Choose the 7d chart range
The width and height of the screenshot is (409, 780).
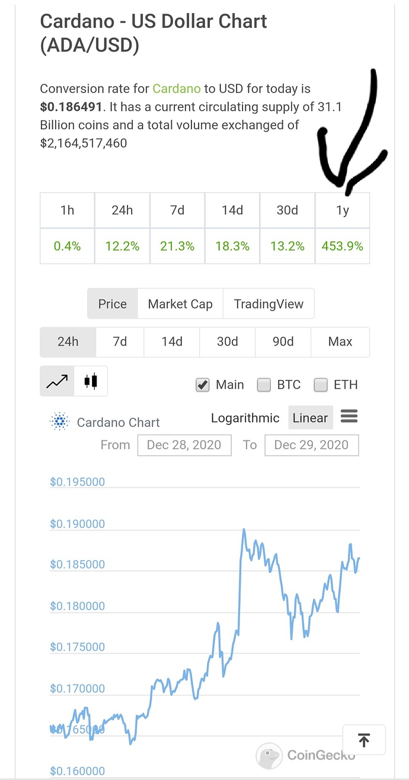pos(120,342)
